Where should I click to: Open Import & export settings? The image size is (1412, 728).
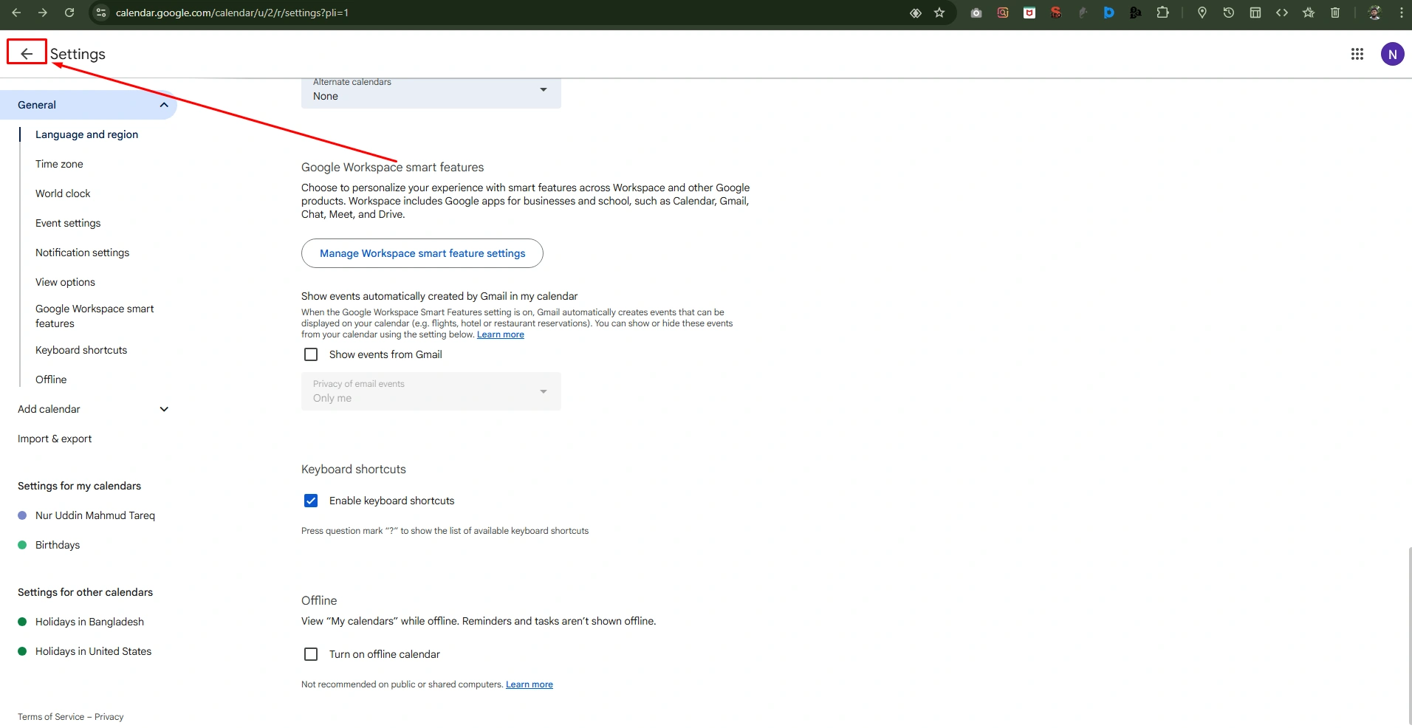coord(55,439)
